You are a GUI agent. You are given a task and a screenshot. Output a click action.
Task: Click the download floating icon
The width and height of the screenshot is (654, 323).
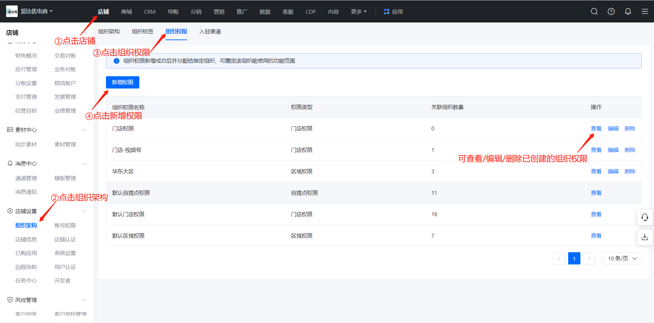tap(644, 237)
